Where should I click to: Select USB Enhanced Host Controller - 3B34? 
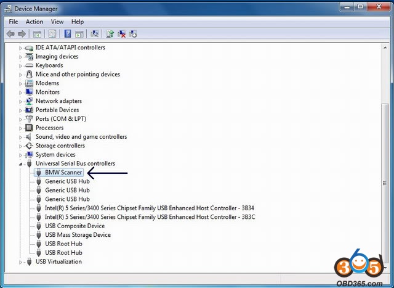150,208
